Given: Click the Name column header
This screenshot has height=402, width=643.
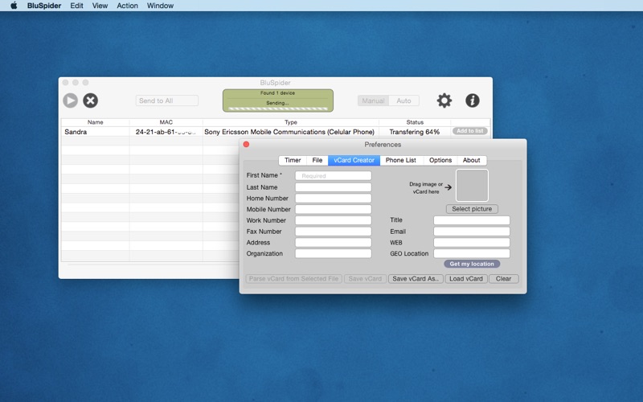Looking at the screenshot, I should 95,122.
